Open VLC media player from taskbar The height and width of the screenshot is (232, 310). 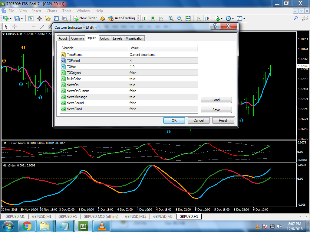coord(102,226)
